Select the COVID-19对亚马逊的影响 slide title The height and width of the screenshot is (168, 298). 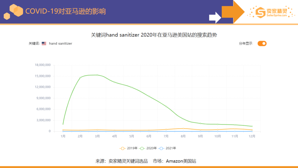pos(65,11)
